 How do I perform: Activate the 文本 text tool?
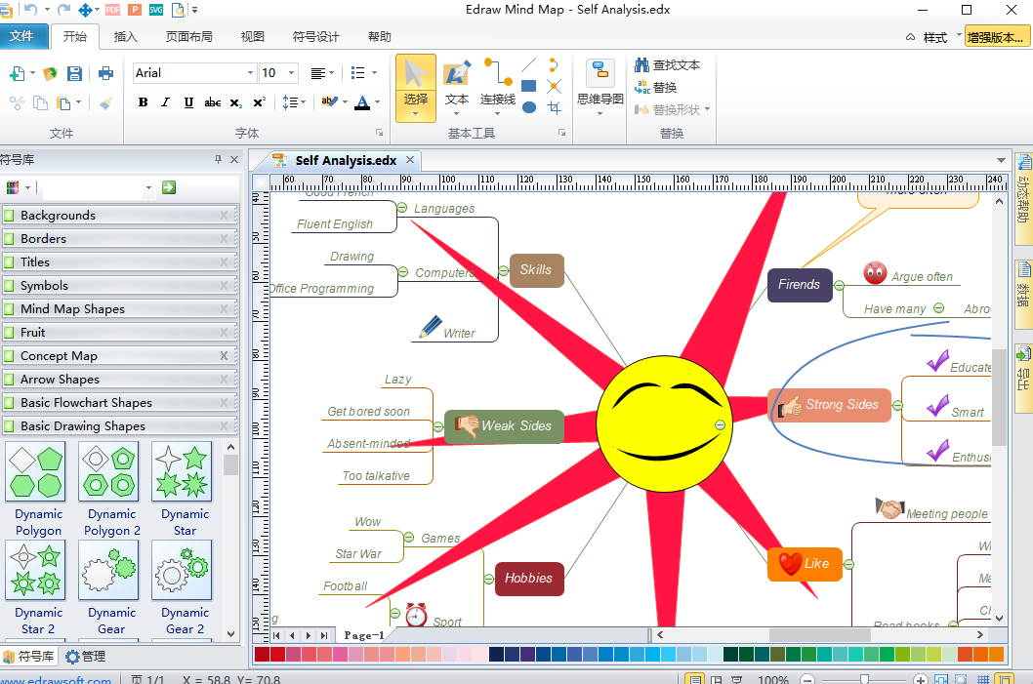(456, 86)
